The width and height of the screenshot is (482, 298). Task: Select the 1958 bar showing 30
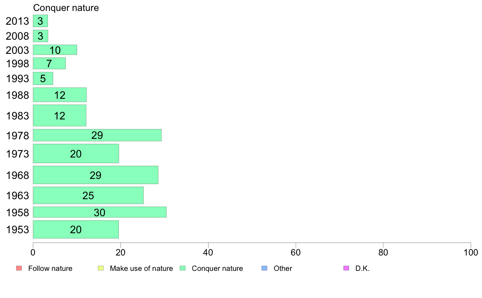(99, 212)
